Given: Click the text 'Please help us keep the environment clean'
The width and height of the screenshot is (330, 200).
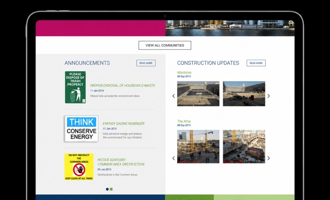Looking at the screenshot, I should click(115, 96).
